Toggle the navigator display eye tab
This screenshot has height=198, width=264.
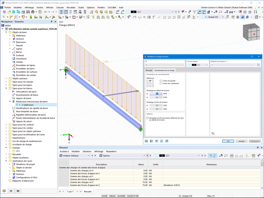(x=11, y=191)
